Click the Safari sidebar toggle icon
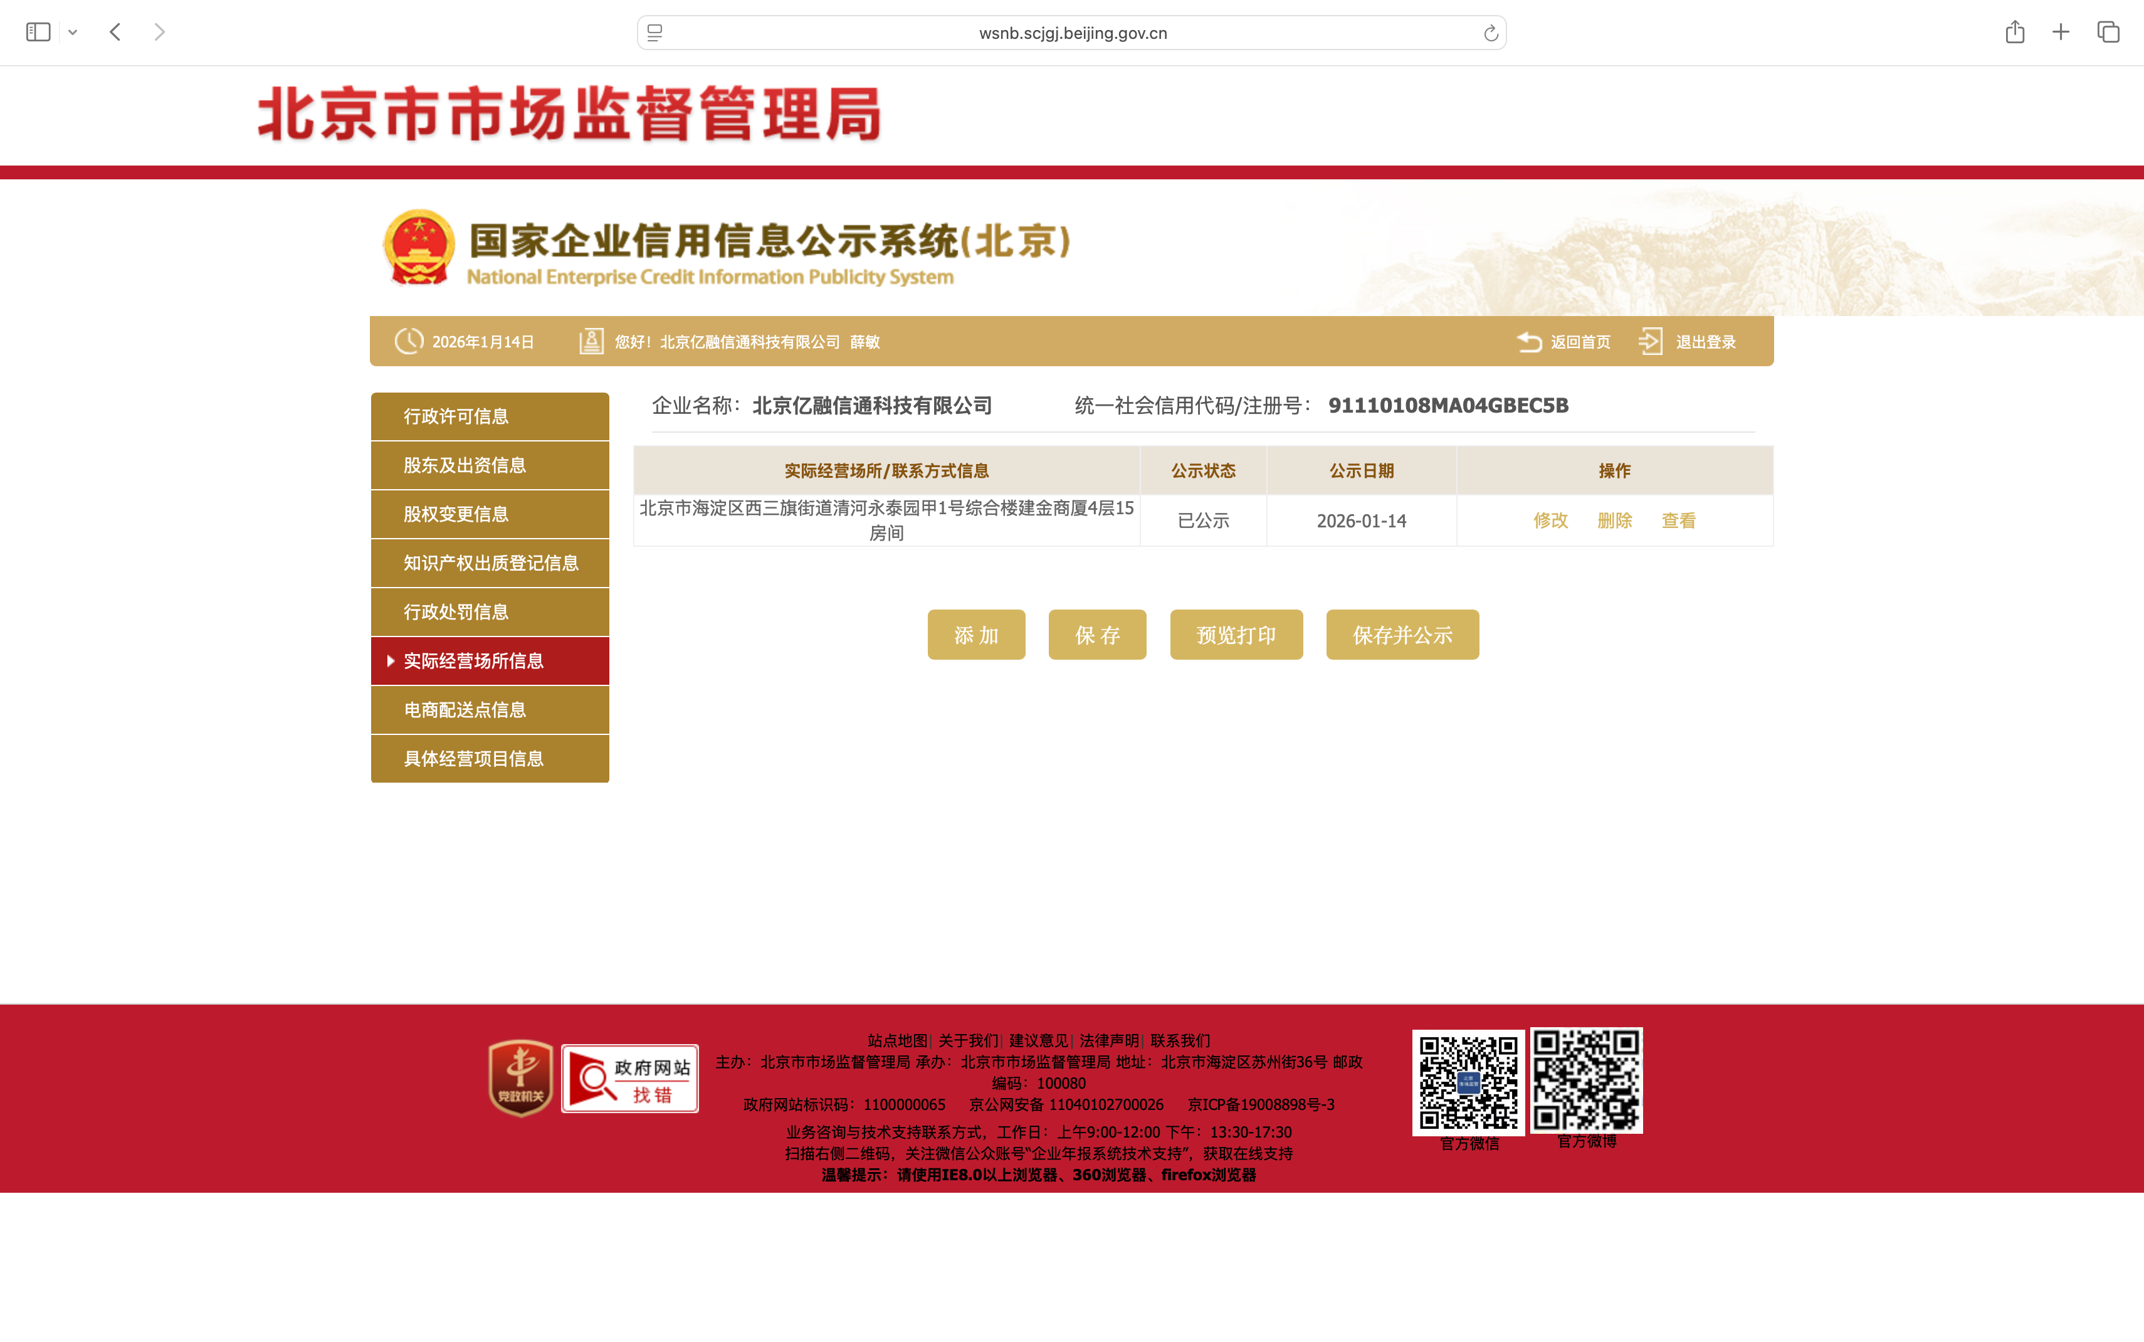 (x=38, y=33)
